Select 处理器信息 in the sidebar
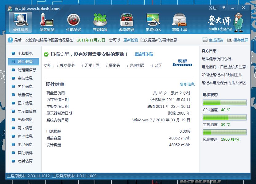 pyautogui.click(x=24, y=70)
